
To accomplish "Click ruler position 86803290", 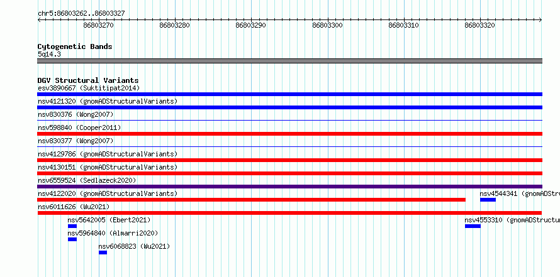I will (251, 26).
